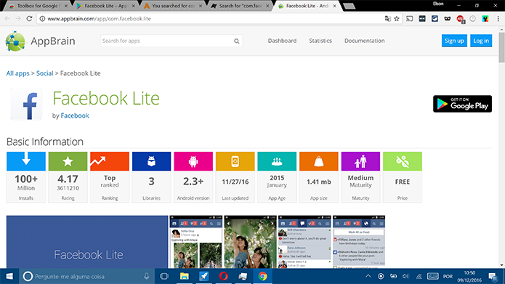Switch to Toolbox for Google tab
The height and width of the screenshot is (284, 505).
(38, 6)
